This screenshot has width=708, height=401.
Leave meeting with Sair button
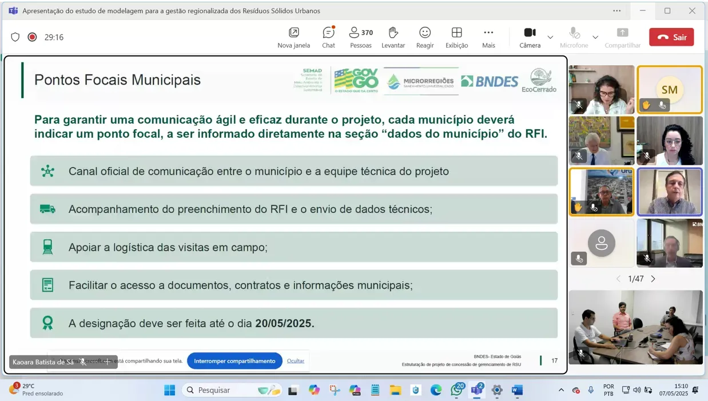[x=671, y=37]
